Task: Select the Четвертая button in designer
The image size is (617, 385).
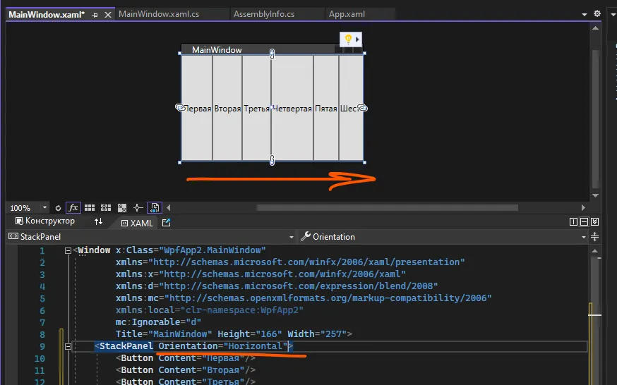Action: click(292, 108)
